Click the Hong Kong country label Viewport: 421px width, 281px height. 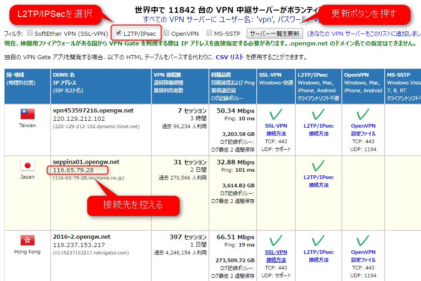tap(28, 252)
